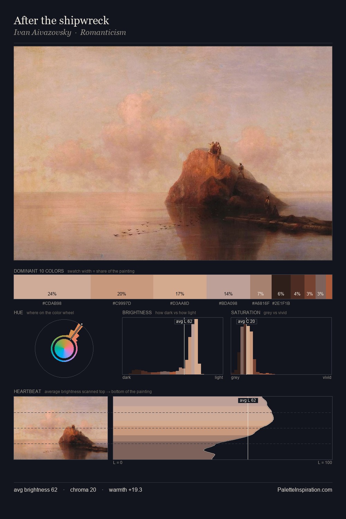The width and height of the screenshot is (346, 519).
Task: Click the 'Ivan Aivazovsky · Romanticism' subtitle
Action: pyautogui.click(x=70, y=33)
